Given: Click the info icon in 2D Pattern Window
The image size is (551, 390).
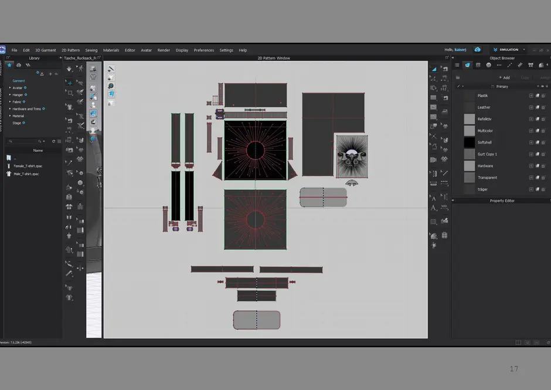Looking at the screenshot, I should pyautogui.click(x=111, y=86).
